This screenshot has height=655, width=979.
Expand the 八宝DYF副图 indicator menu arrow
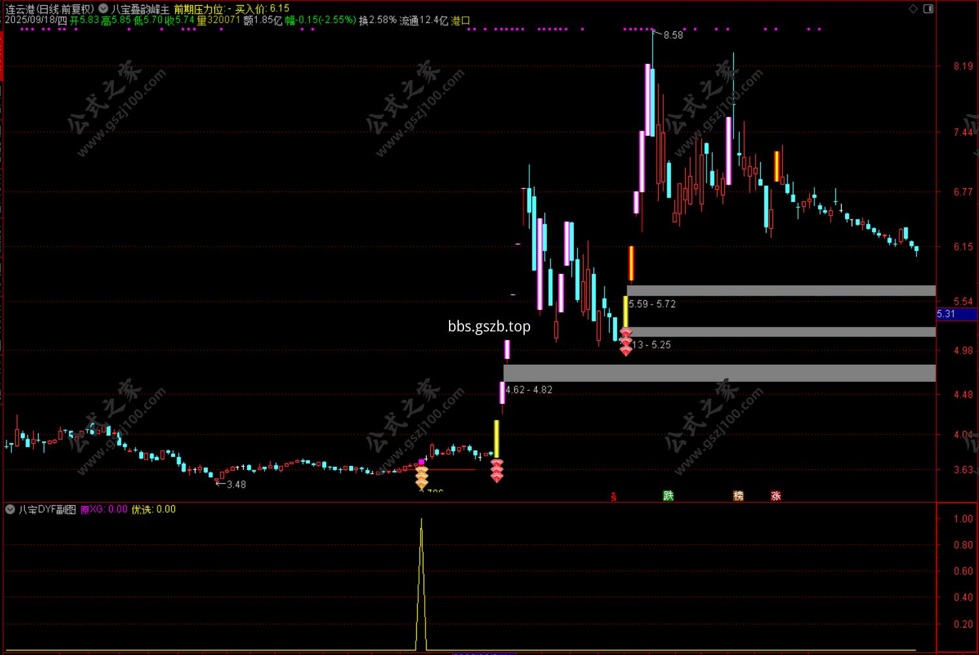10,509
